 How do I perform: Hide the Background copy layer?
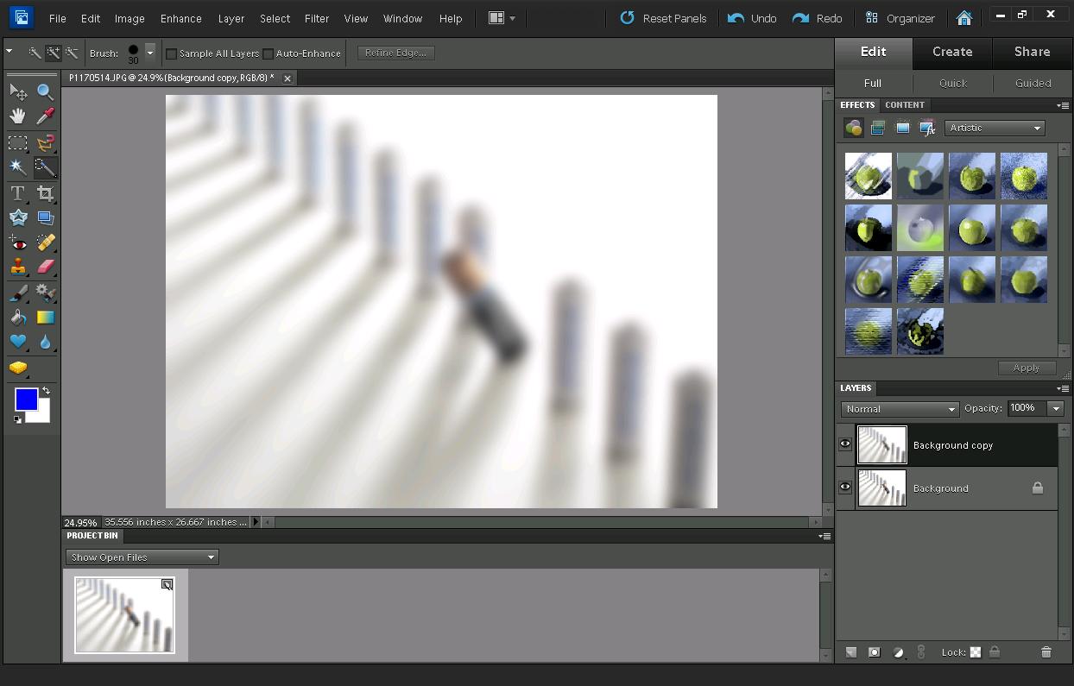click(845, 443)
